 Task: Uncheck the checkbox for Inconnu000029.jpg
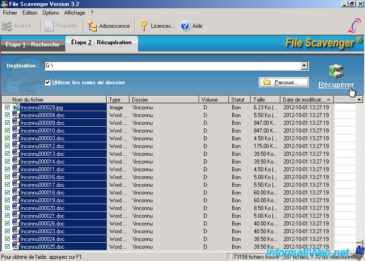pyautogui.click(x=7, y=107)
